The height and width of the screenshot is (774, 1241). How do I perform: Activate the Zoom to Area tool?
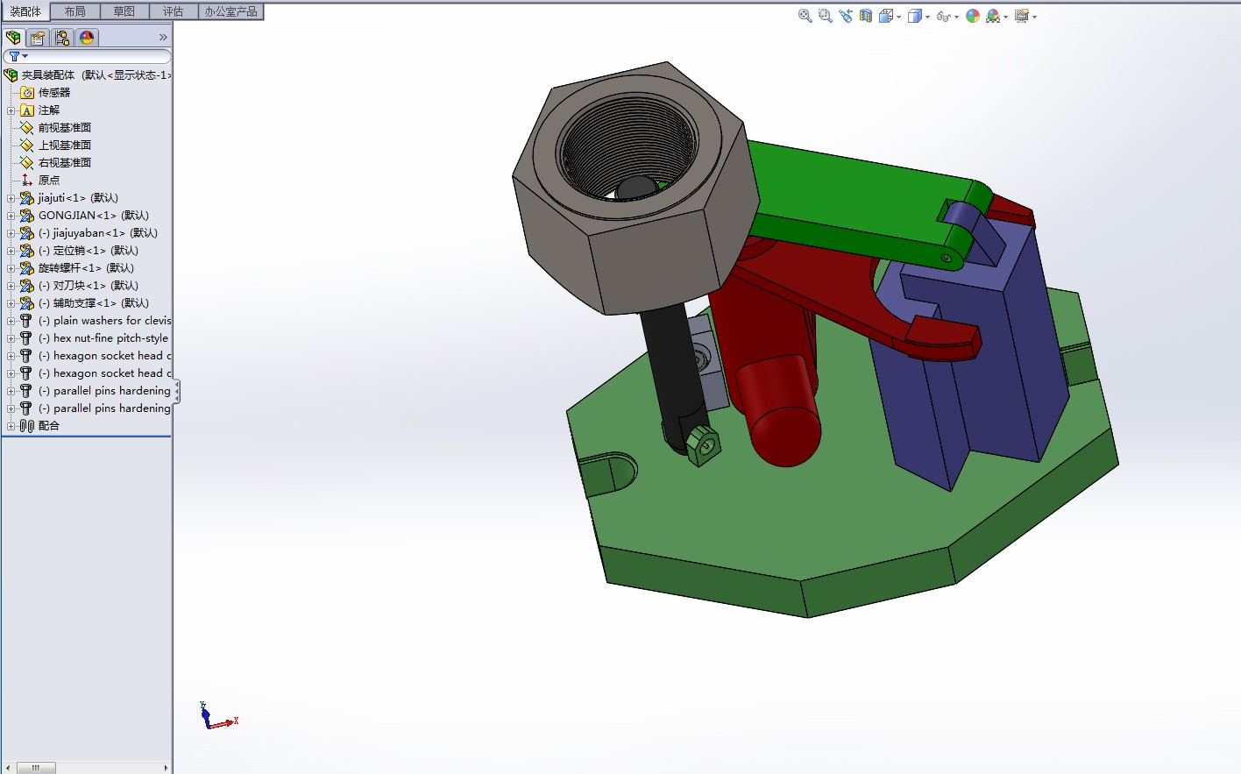(x=825, y=16)
